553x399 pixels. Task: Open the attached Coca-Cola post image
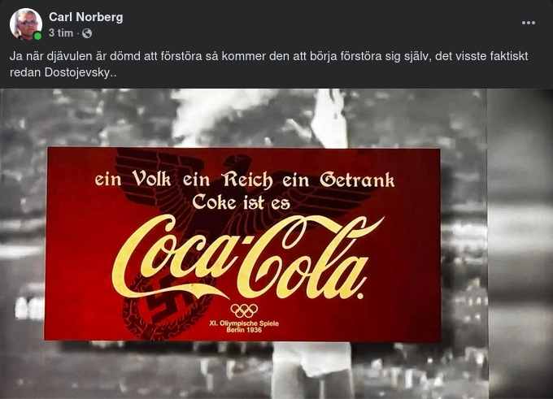[276, 244]
